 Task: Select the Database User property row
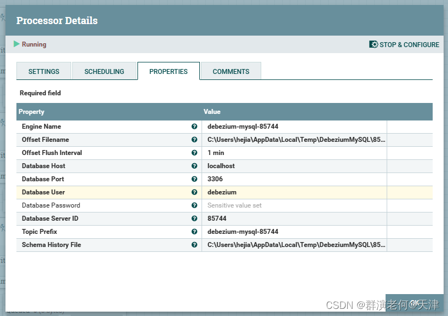pos(82,192)
